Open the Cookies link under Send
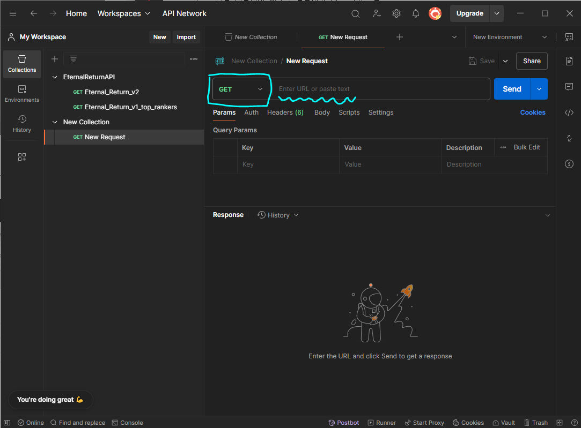This screenshot has width=581, height=428. click(533, 112)
